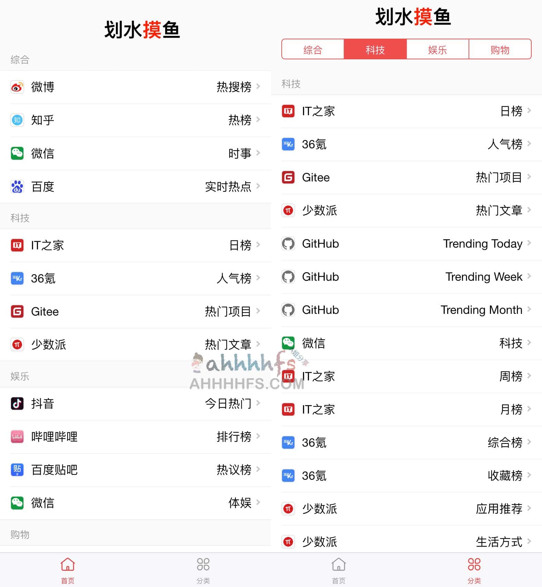Open chevron next to 今日热门

pyautogui.click(x=258, y=403)
